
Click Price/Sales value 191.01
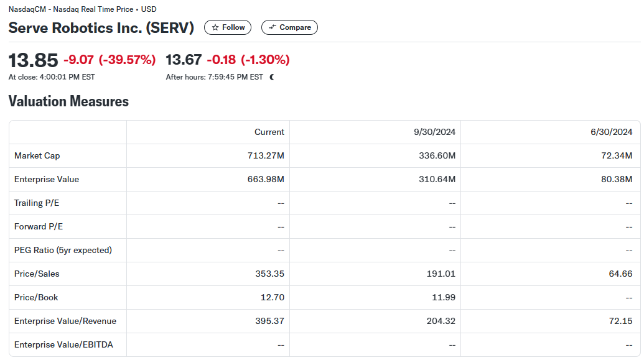pos(441,274)
